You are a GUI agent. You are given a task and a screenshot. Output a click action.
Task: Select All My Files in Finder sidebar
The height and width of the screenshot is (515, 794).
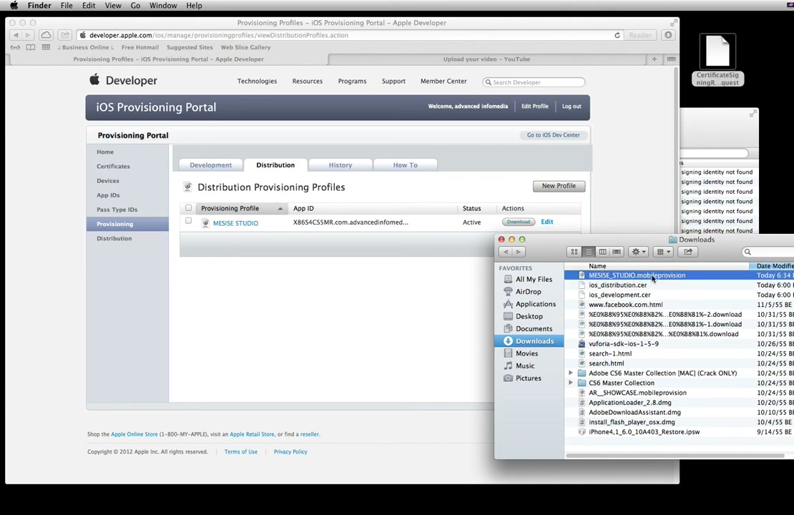[533, 279]
